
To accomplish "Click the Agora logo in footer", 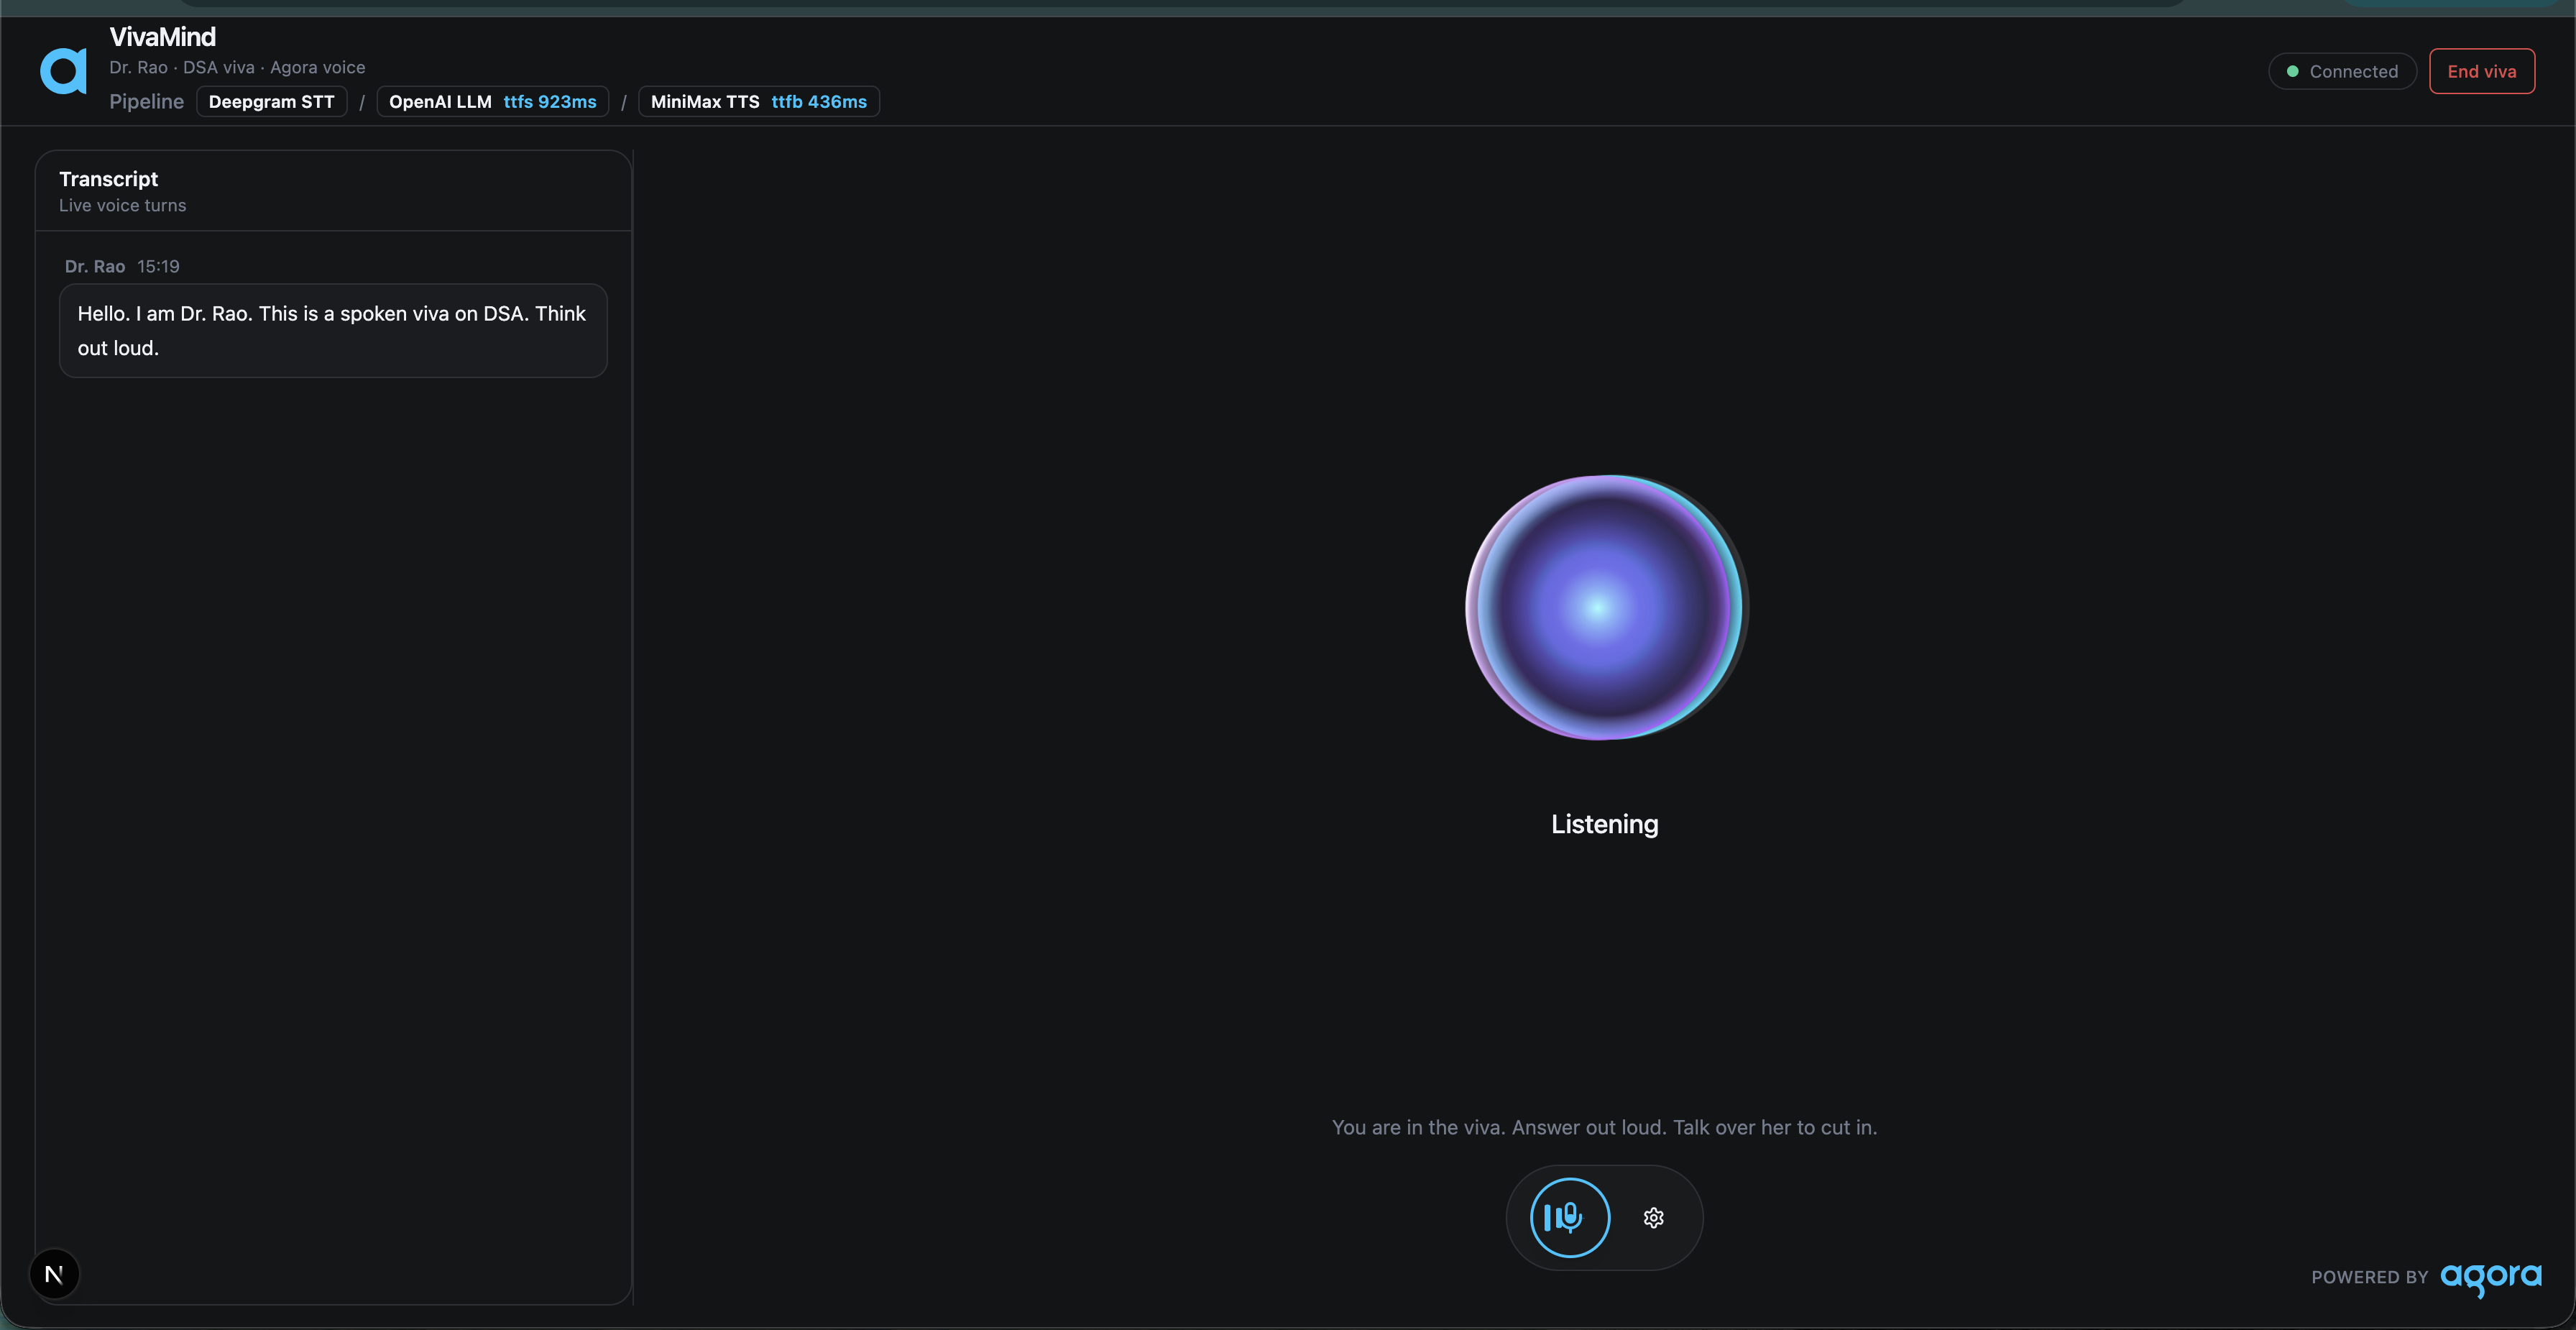I will (x=2491, y=1278).
